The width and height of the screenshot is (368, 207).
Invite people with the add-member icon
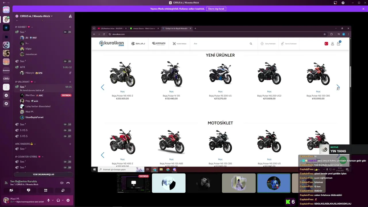pos(70,16)
